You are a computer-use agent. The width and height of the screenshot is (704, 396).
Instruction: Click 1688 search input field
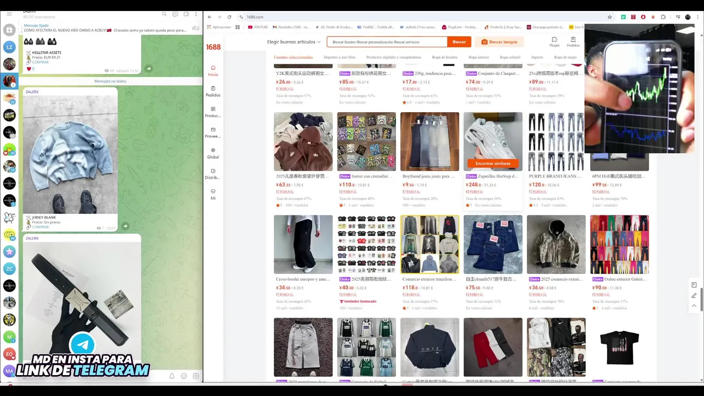[x=387, y=42]
